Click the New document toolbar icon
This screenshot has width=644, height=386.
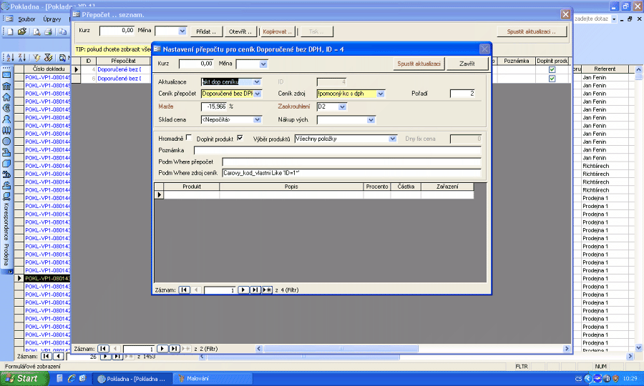click(x=10, y=31)
